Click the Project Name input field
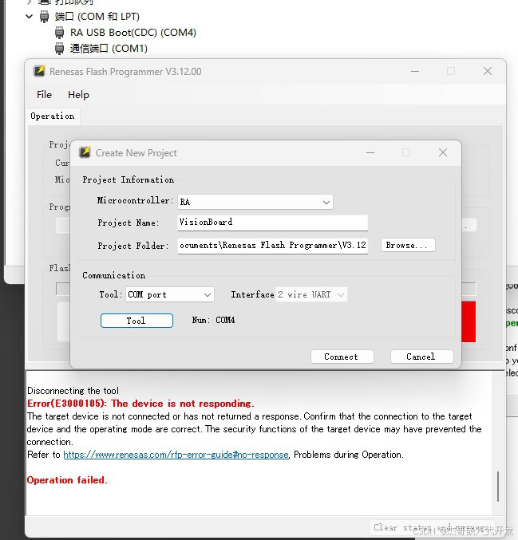 click(273, 223)
